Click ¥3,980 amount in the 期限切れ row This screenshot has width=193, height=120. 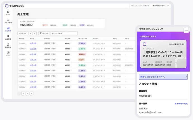67,54
